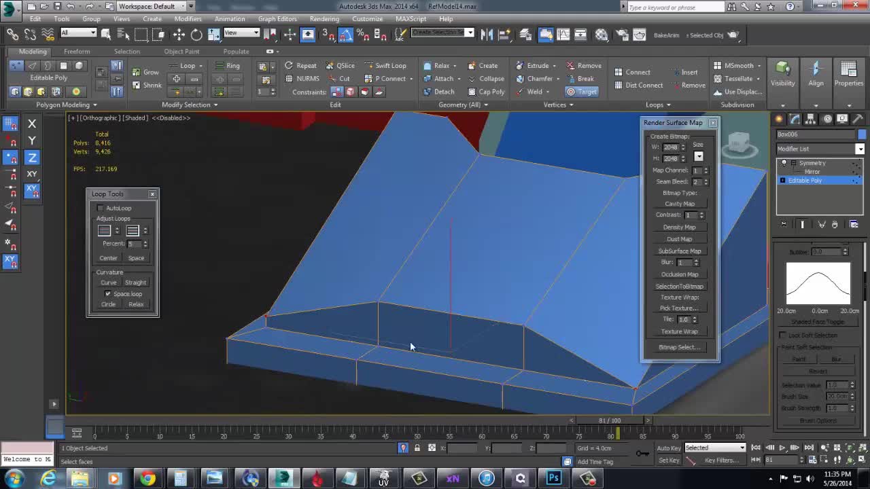Viewport: 870px width, 489px height.
Task: Click the object color swatch beside Box006
Action: coord(862,134)
